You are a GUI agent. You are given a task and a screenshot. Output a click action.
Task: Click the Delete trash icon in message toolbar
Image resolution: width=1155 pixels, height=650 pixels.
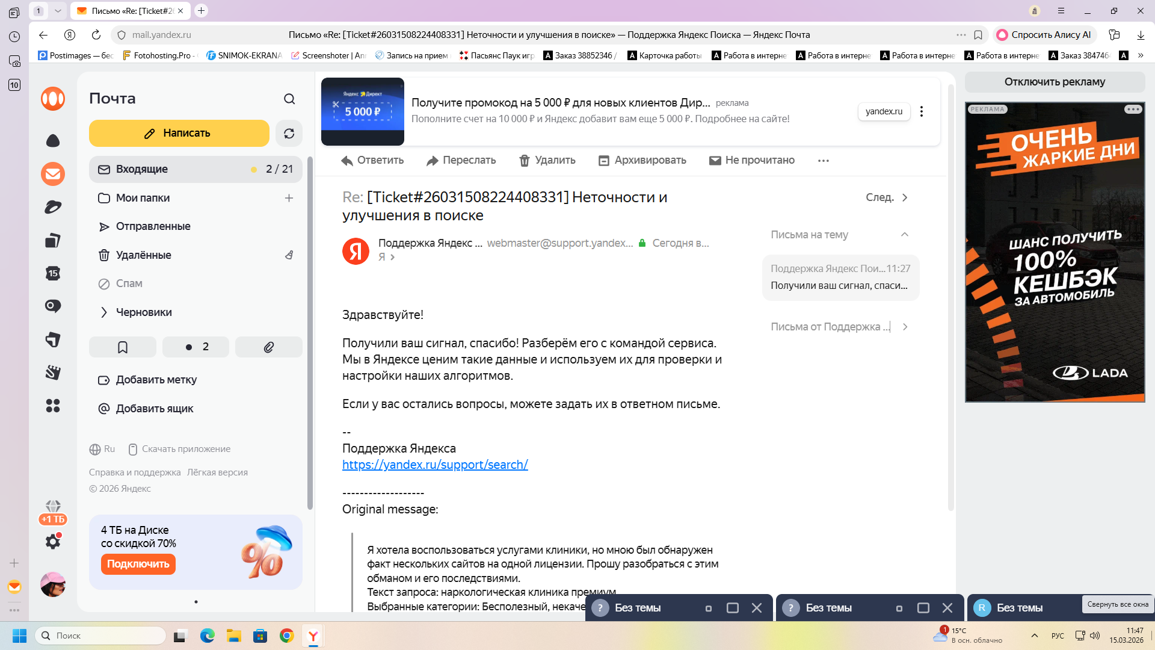coord(525,161)
